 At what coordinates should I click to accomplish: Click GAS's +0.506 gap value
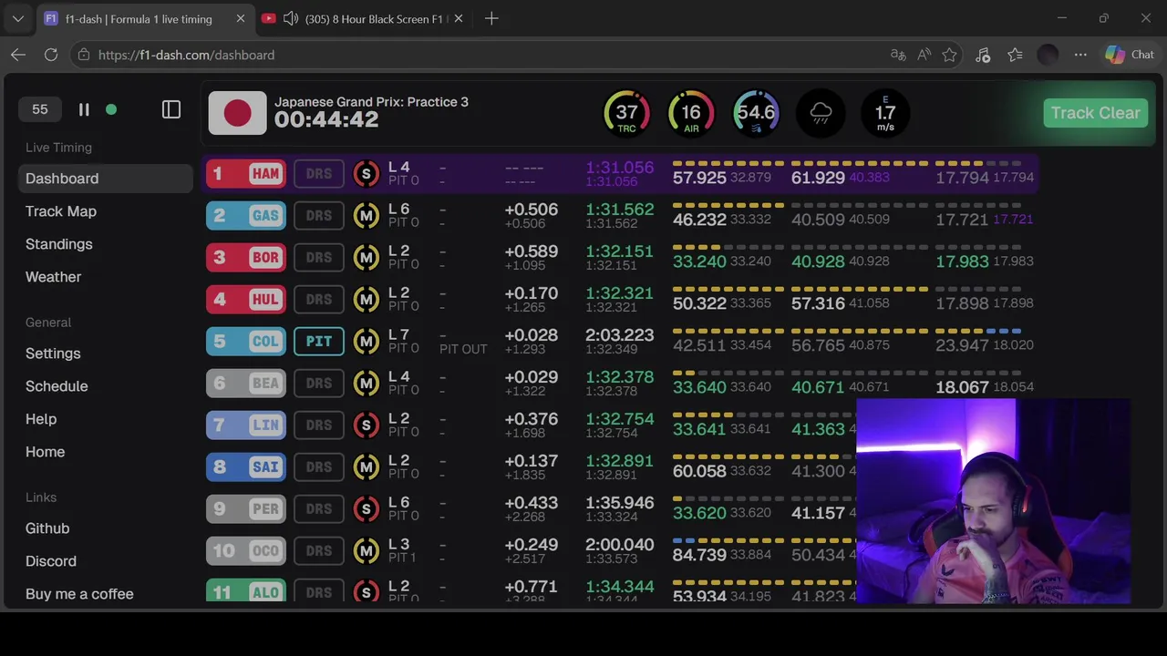pyautogui.click(x=531, y=210)
